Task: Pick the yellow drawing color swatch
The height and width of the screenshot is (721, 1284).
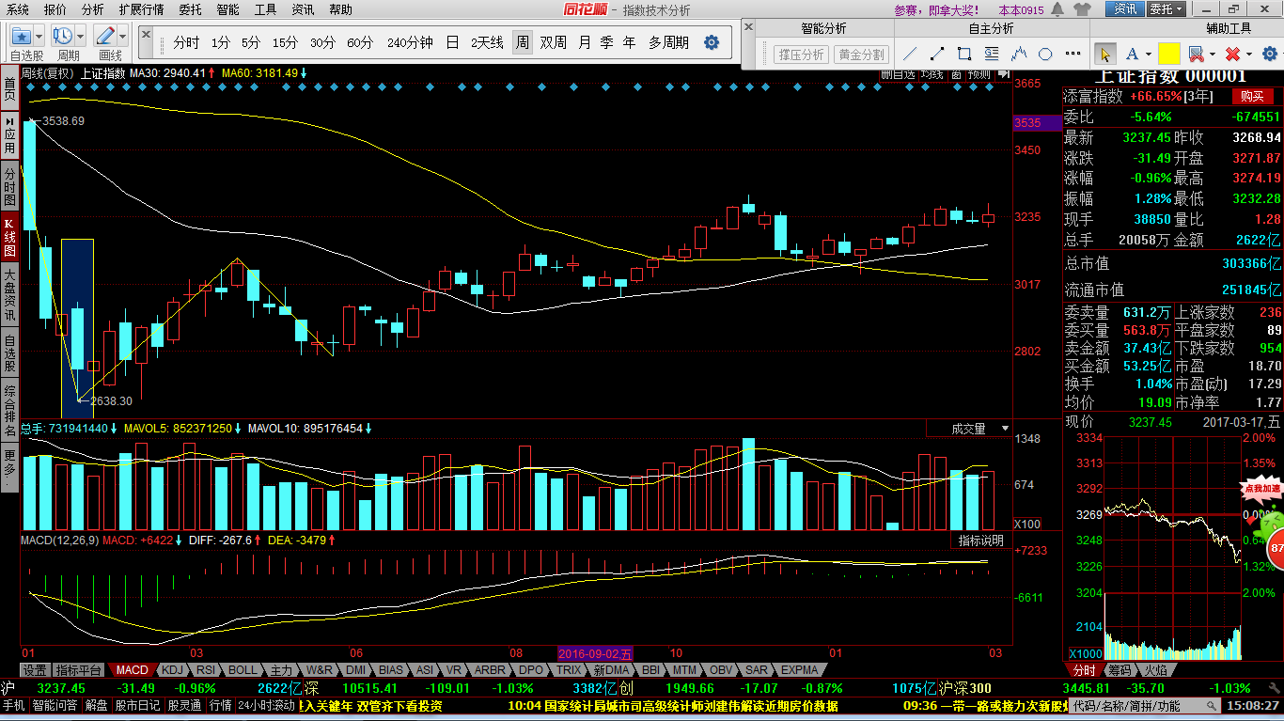Action: point(1168,54)
